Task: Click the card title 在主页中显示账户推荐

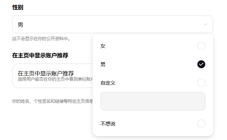Action: [46, 73]
